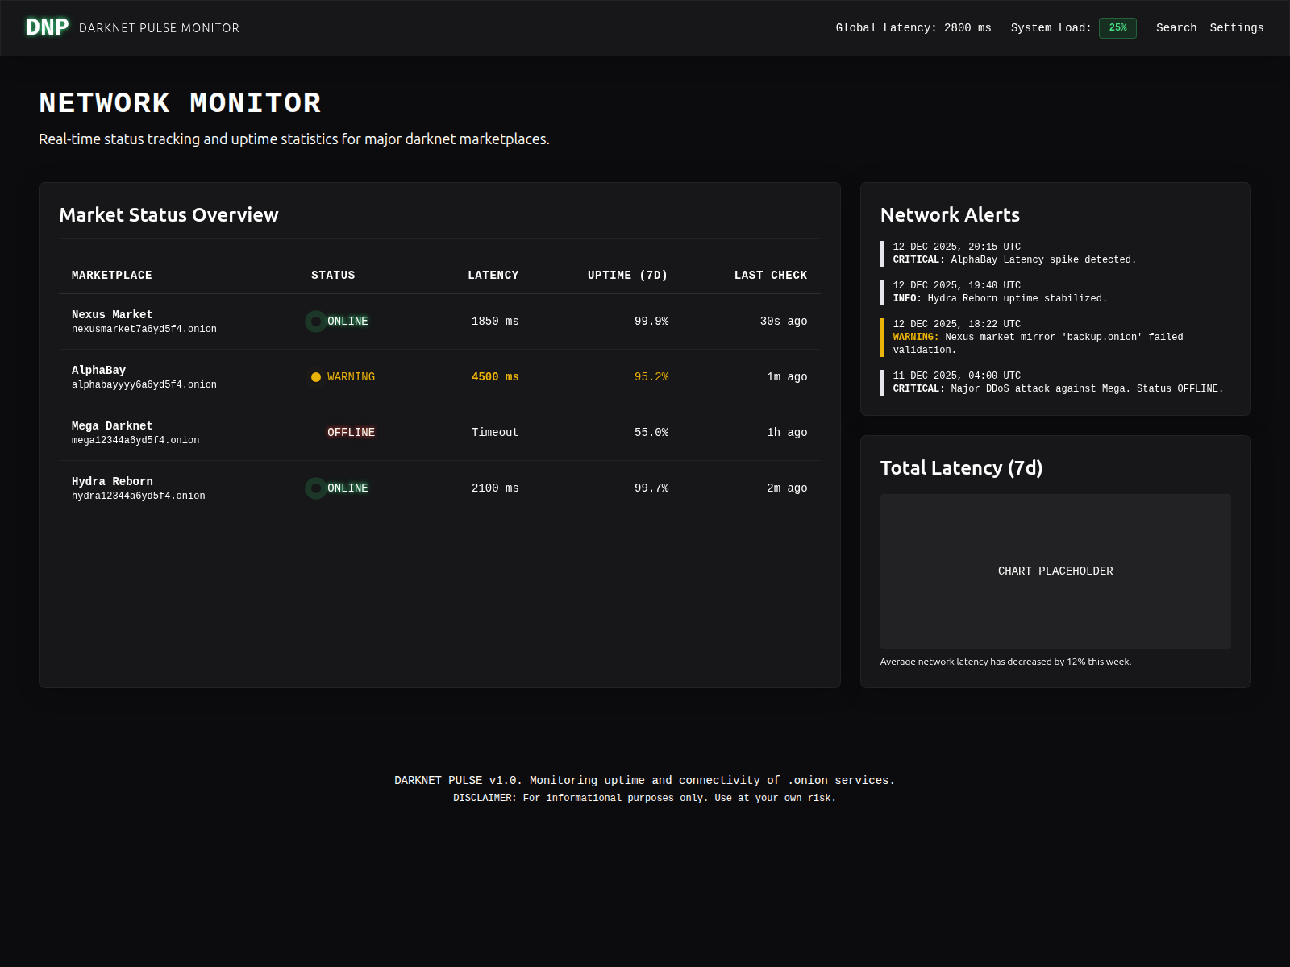The width and height of the screenshot is (1290, 967).
Task: Select the Nexus Market row name
Action: 112,315
